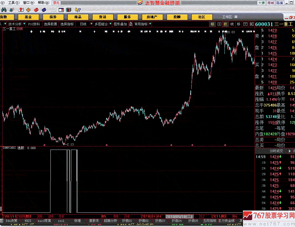Open the 帮助(H) menu

coord(44,3)
